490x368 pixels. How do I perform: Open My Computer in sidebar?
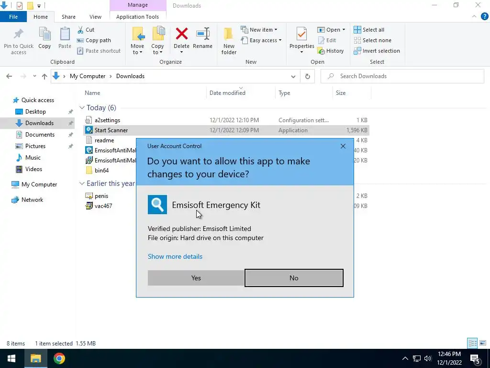[39, 184]
